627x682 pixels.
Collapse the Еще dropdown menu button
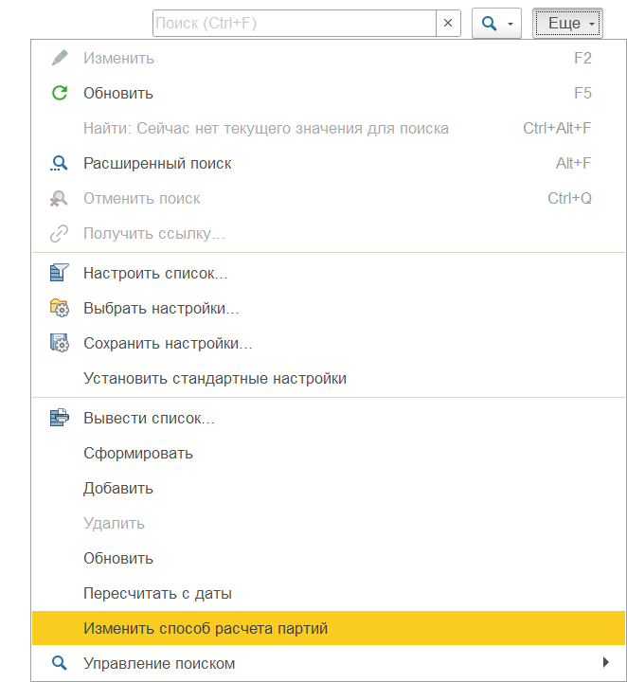[567, 23]
